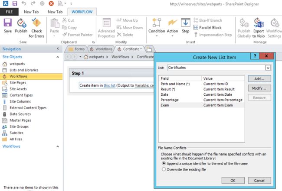Click Format Painter
The image size is (282, 191).
pos(78,35)
